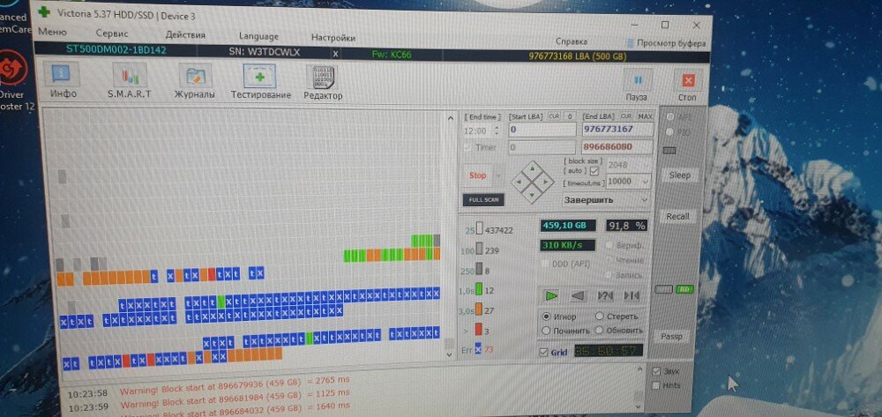Open the dropdown arrow next to Stop
Screen dimensions: 882x417
pos(499,175)
